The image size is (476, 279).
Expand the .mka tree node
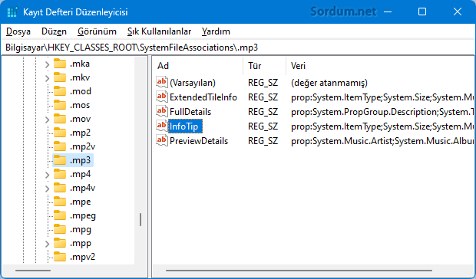(47, 64)
